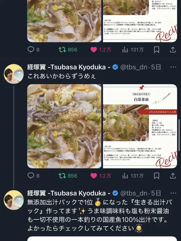
Task: Reply to the これあいかわらずうめぇ tweet
Action: pyautogui.click(x=33, y=176)
